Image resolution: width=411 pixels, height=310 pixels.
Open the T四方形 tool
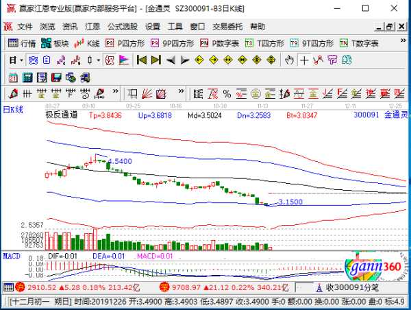click(264, 43)
